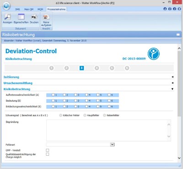
Task: Open Eigenschaften properties icon
Action: (x=21, y=16)
